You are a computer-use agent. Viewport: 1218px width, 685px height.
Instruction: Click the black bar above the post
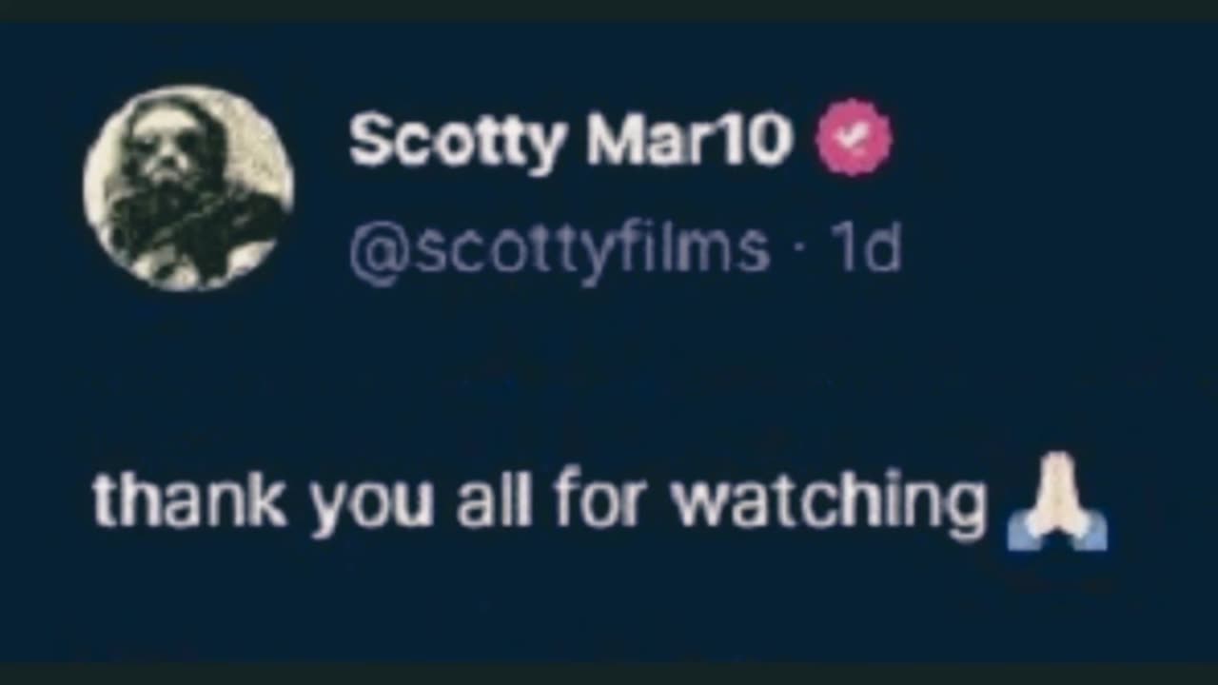pyautogui.click(x=609, y=10)
